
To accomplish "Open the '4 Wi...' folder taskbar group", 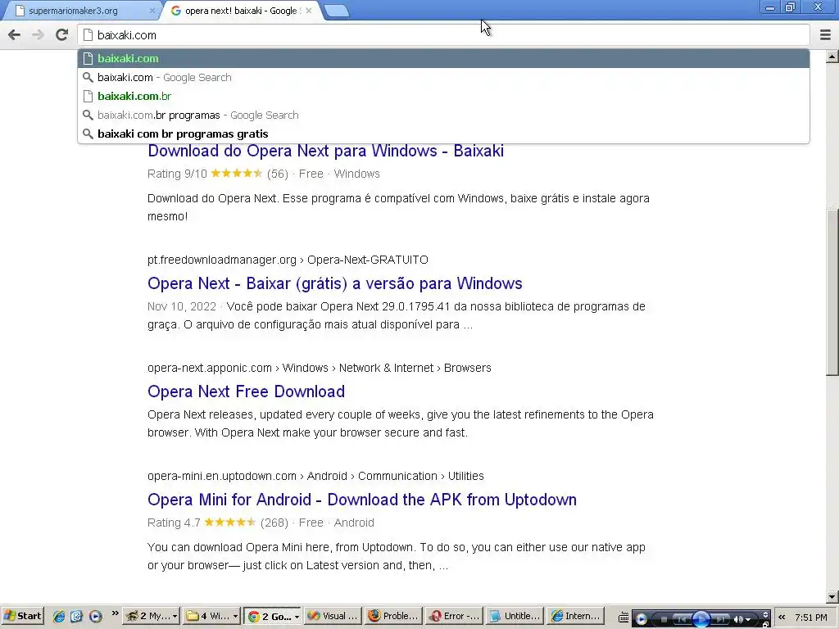I will [212, 616].
